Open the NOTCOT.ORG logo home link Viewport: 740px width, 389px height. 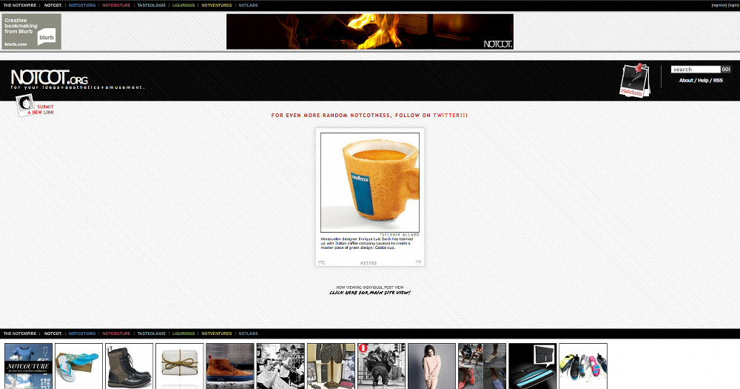[50, 78]
